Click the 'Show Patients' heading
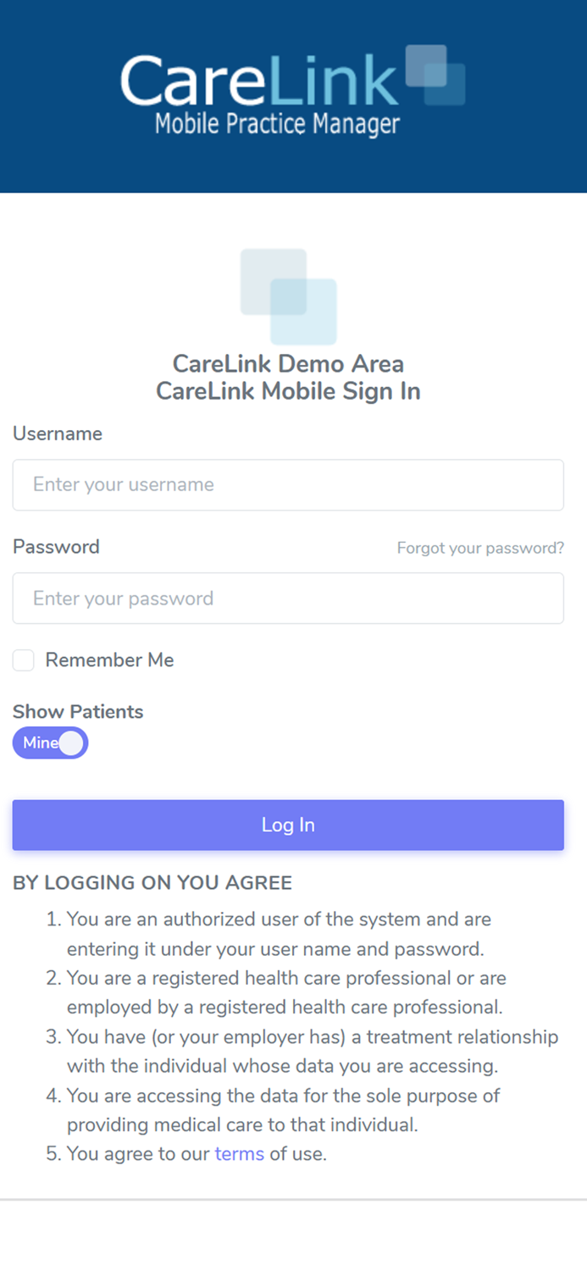587x1270 pixels. point(78,712)
